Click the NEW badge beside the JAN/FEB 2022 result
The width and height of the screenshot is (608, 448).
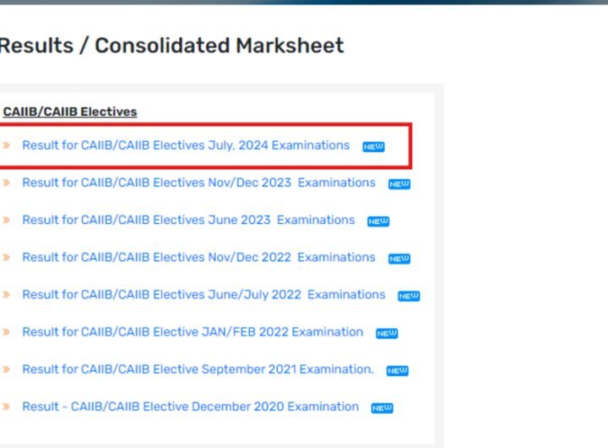click(x=387, y=333)
